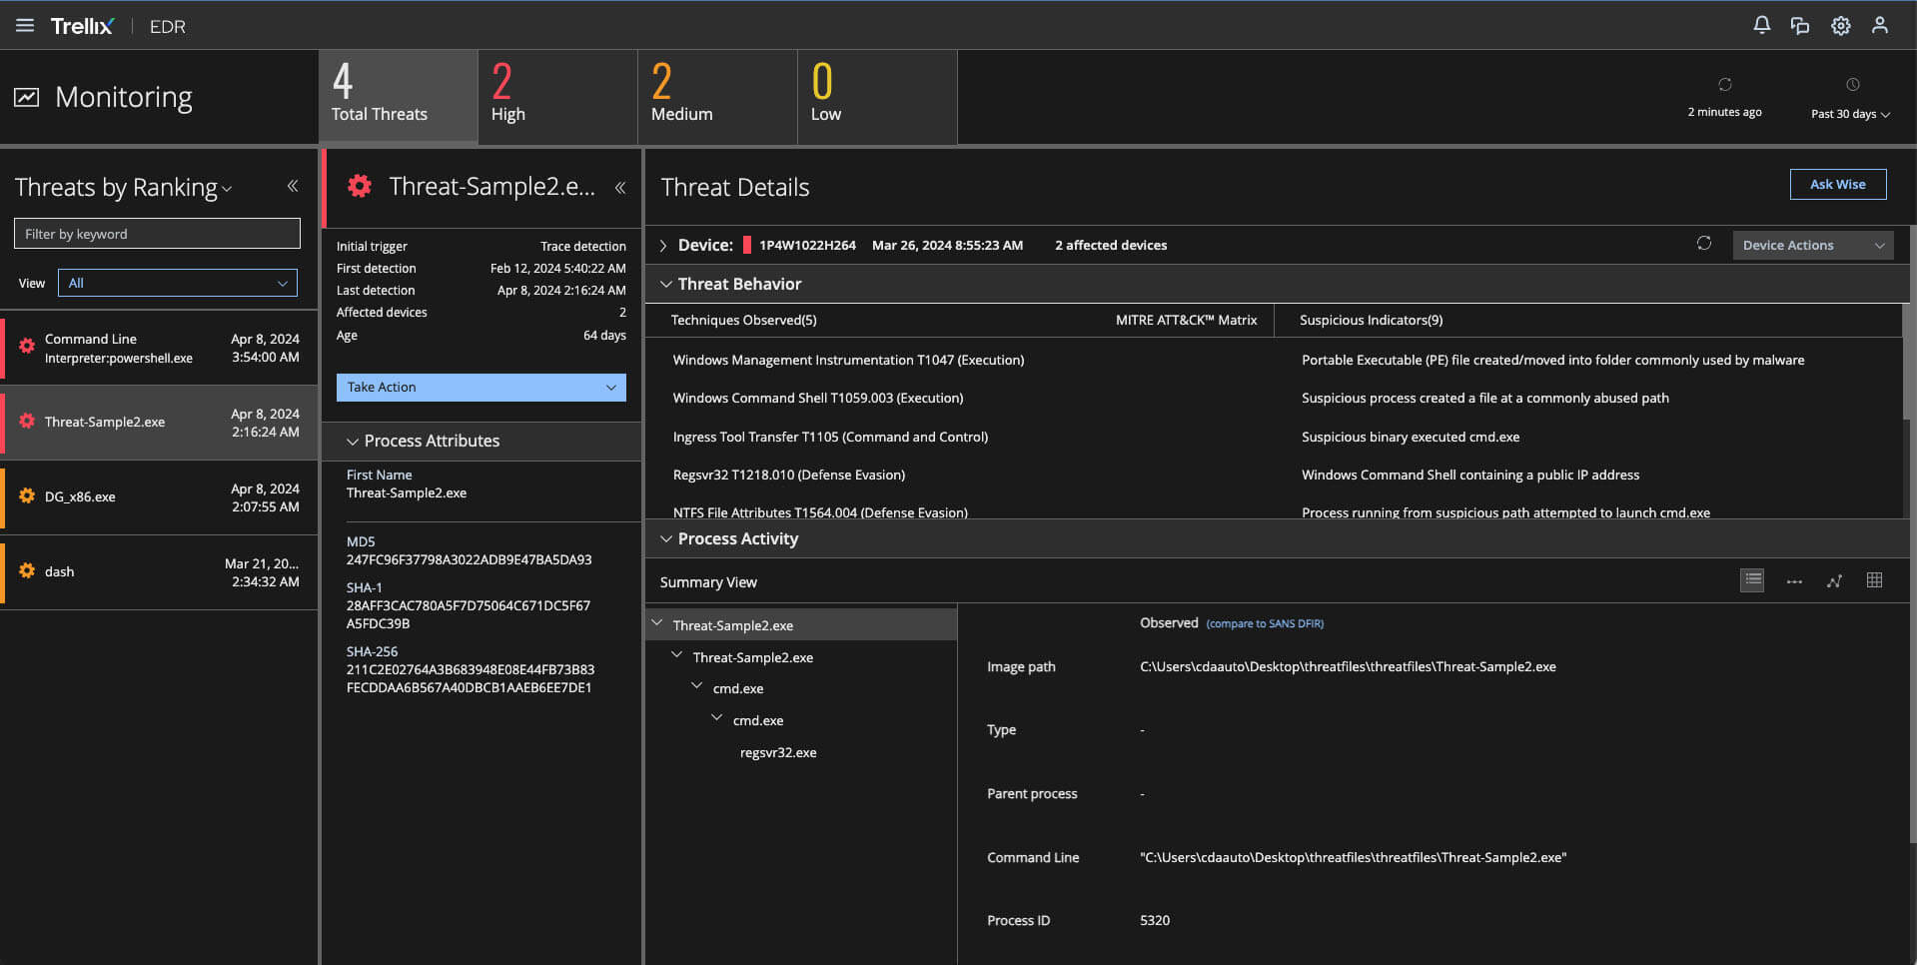Click the Filter by keyword field
Viewport: 1917px width, 965px height.
[x=157, y=234]
